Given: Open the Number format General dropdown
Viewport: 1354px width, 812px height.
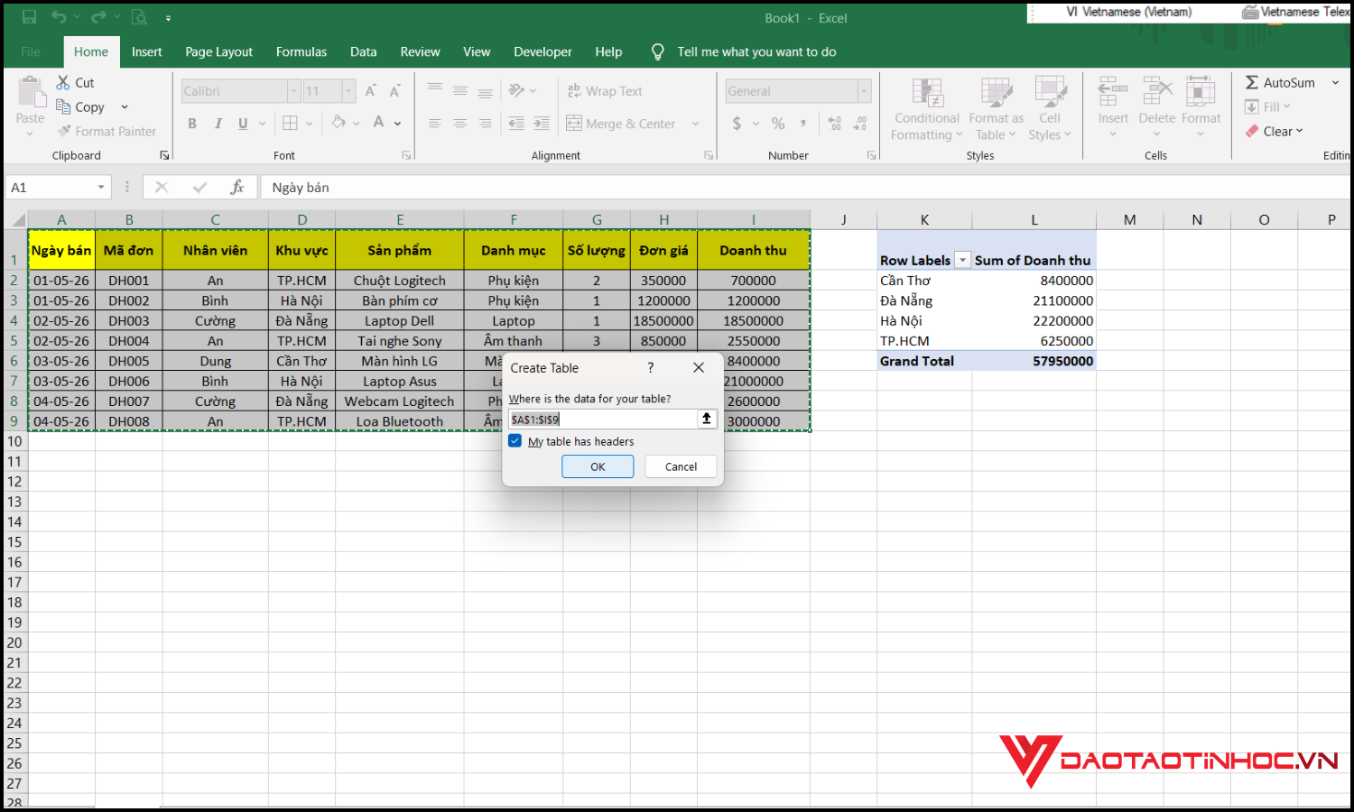Looking at the screenshot, I should (864, 91).
